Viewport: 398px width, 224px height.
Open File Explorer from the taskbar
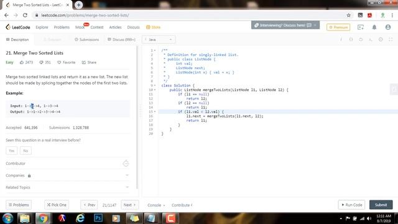[25, 218]
